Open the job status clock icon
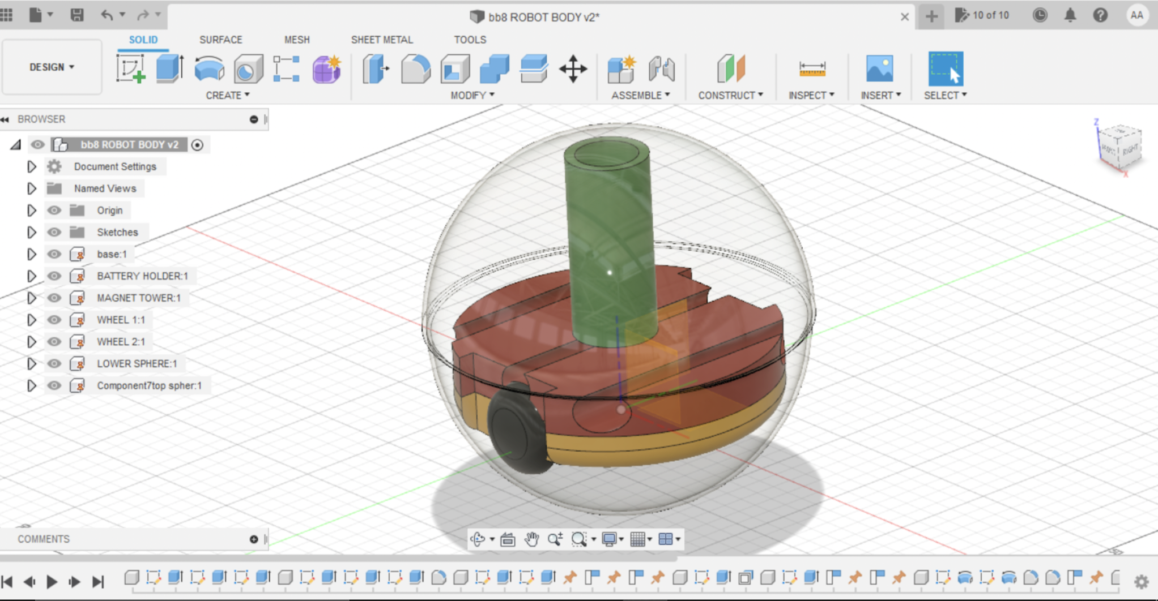 [x=1040, y=15]
